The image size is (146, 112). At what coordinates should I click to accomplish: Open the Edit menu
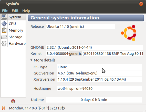coord(15,11)
